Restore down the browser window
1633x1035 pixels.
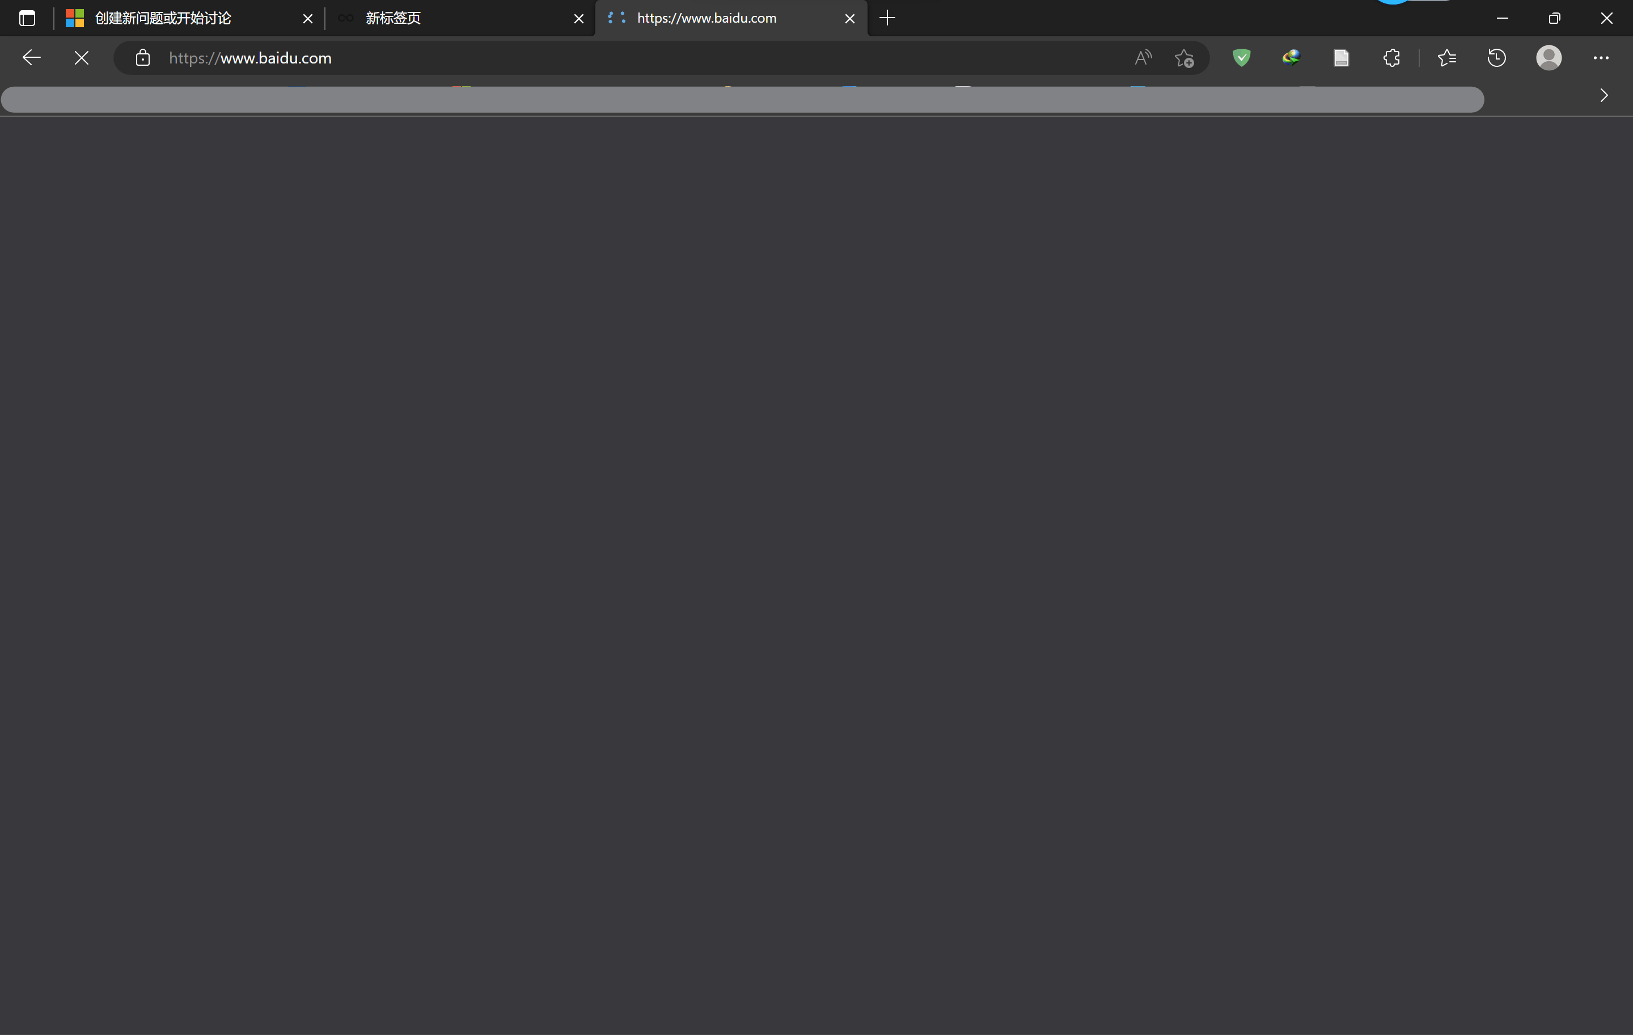(1554, 18)
